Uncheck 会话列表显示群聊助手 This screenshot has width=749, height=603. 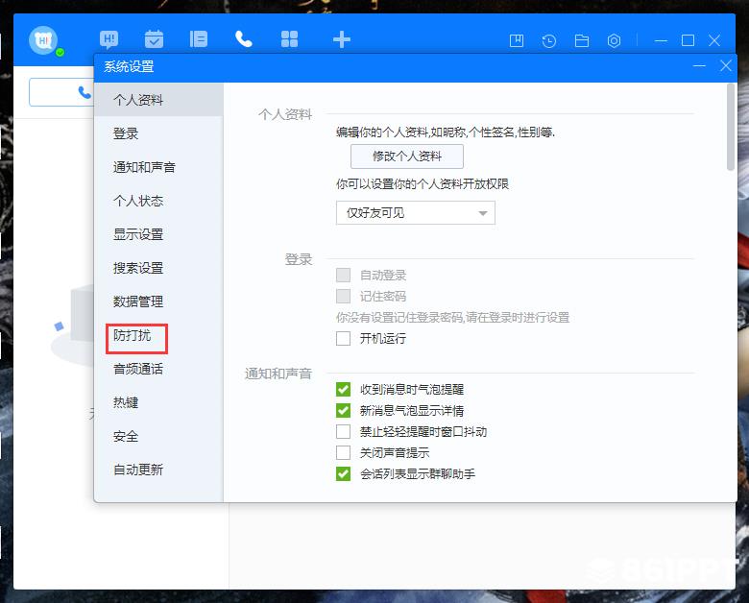click(343, 474)
